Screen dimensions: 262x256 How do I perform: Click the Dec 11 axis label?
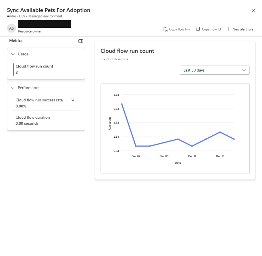[192, 156]
